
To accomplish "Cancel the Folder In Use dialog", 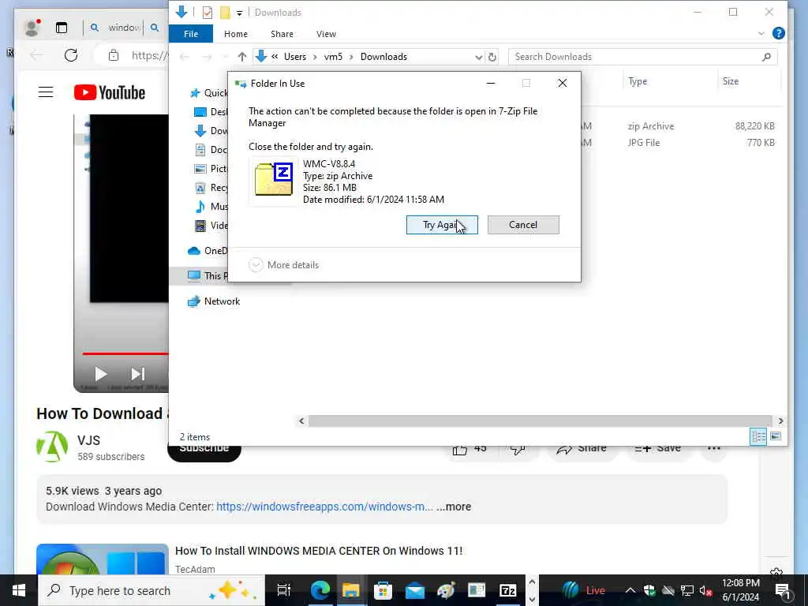I will 523,225.
